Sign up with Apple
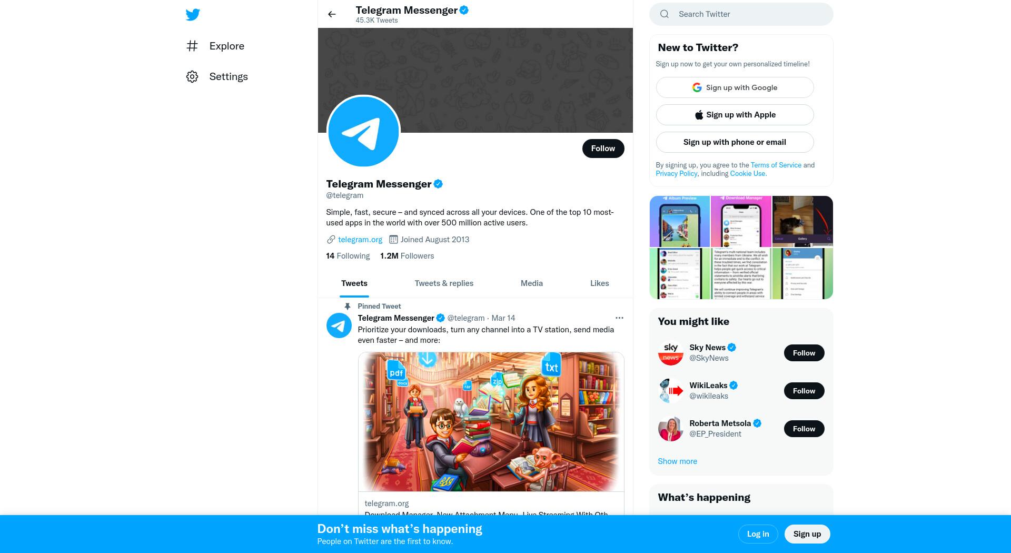 tap(735, 115)
